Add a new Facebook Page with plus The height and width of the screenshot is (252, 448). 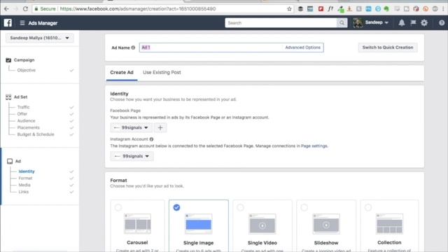[x=160, y=127]
